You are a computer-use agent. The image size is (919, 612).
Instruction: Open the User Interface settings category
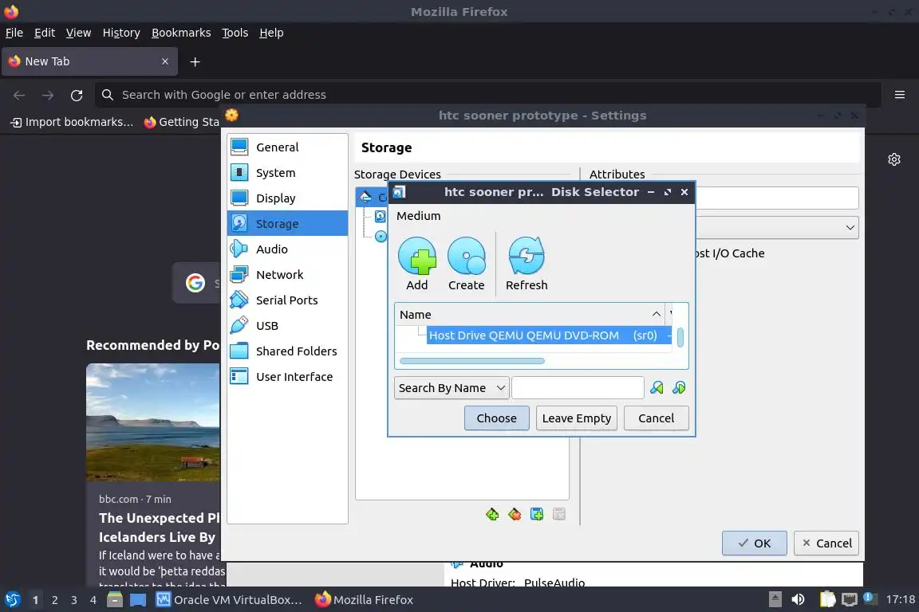click(287, 376)
